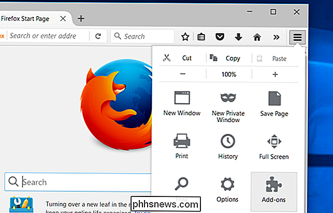Reset zoom via 100% label

coord(229,74)
